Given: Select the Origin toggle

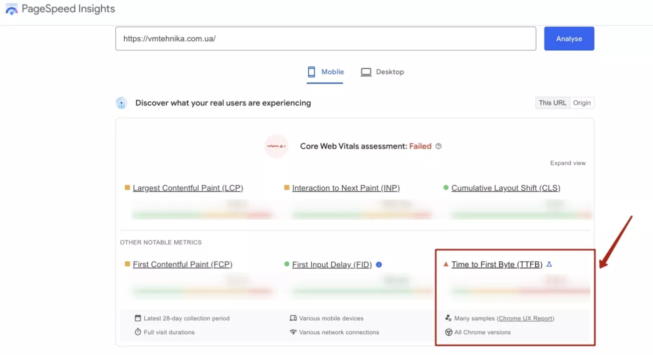Looking at the screenshot, I should click(582, 103).
